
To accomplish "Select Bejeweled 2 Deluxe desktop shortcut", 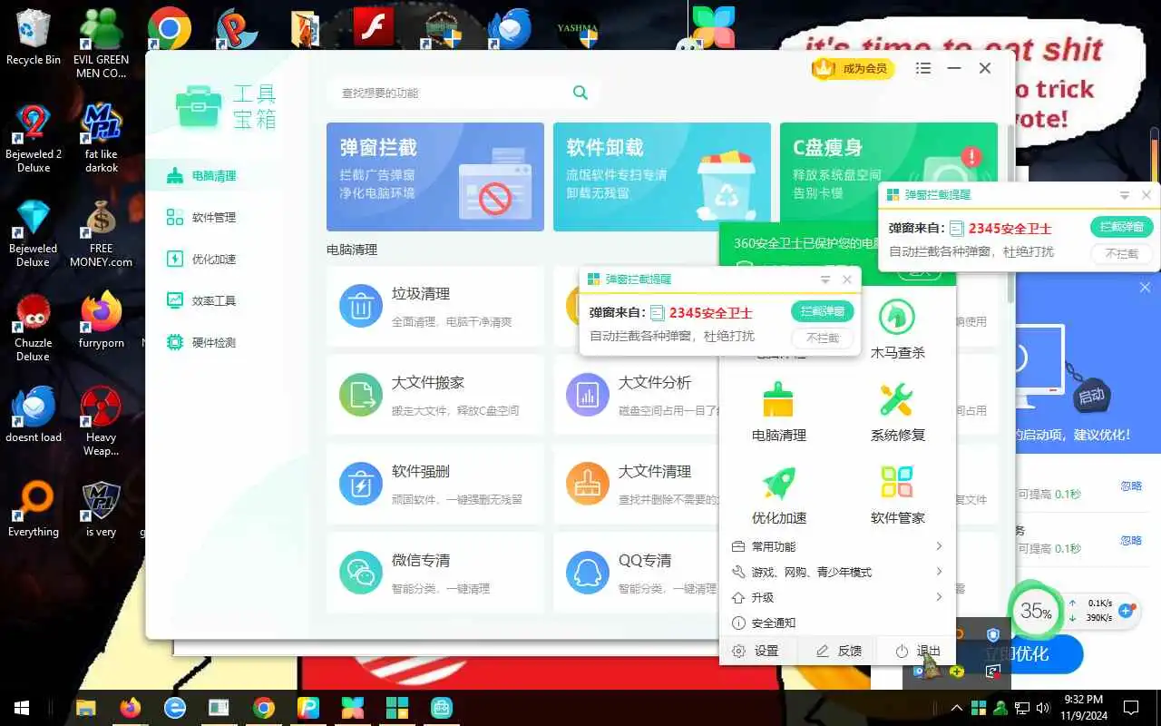I will pos(34,140).
